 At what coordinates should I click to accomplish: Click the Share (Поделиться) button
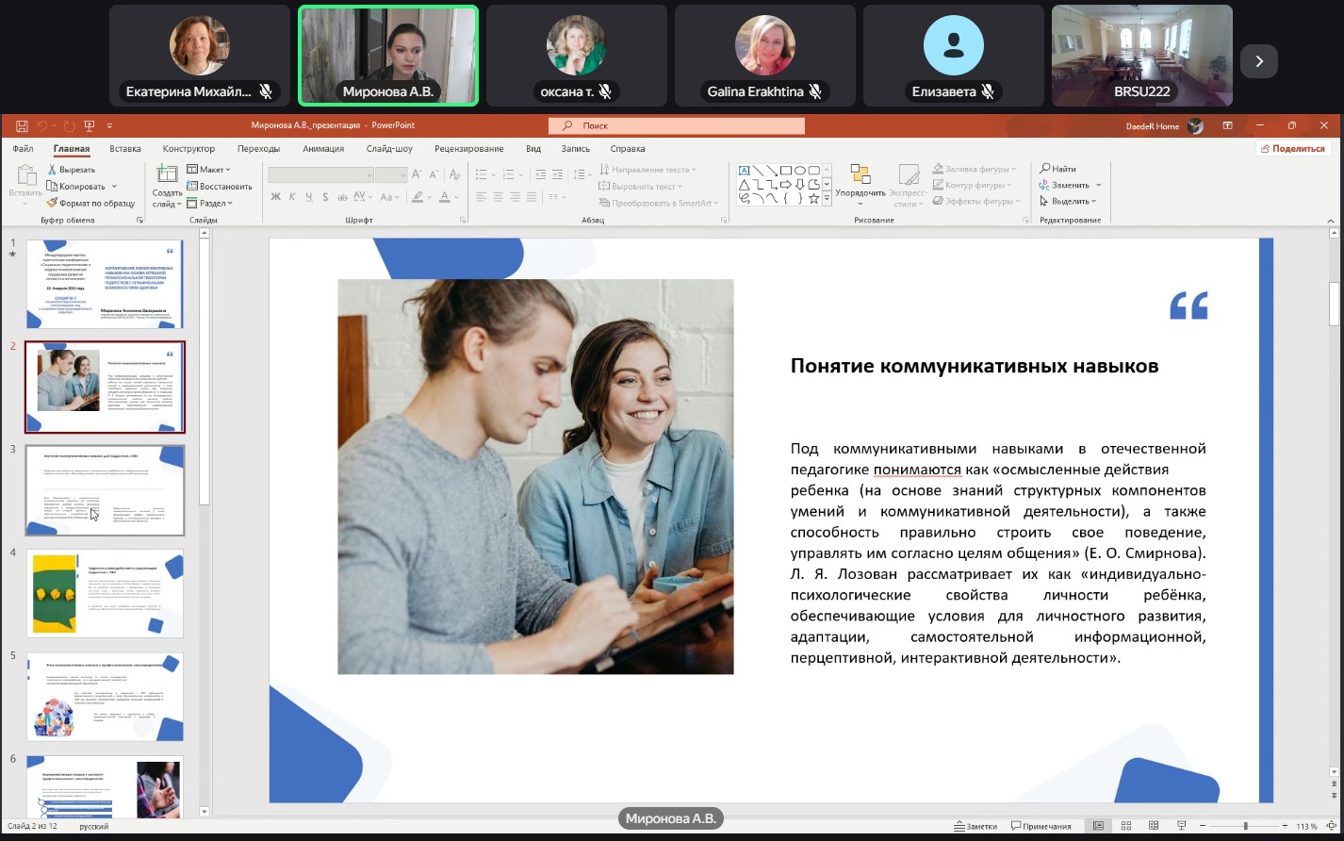tap(1292, 148)
